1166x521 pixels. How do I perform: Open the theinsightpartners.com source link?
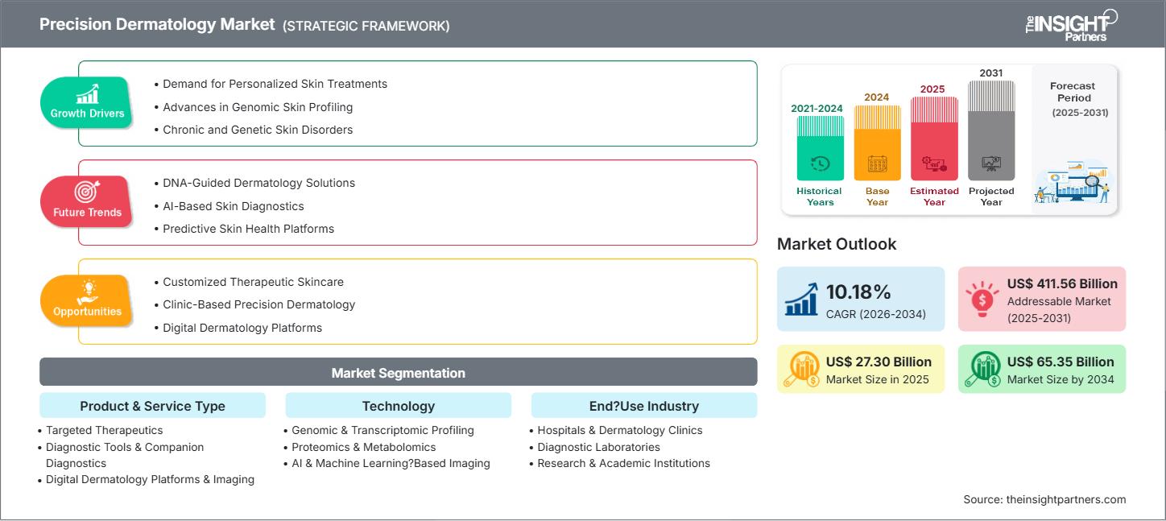[1044, 499]
